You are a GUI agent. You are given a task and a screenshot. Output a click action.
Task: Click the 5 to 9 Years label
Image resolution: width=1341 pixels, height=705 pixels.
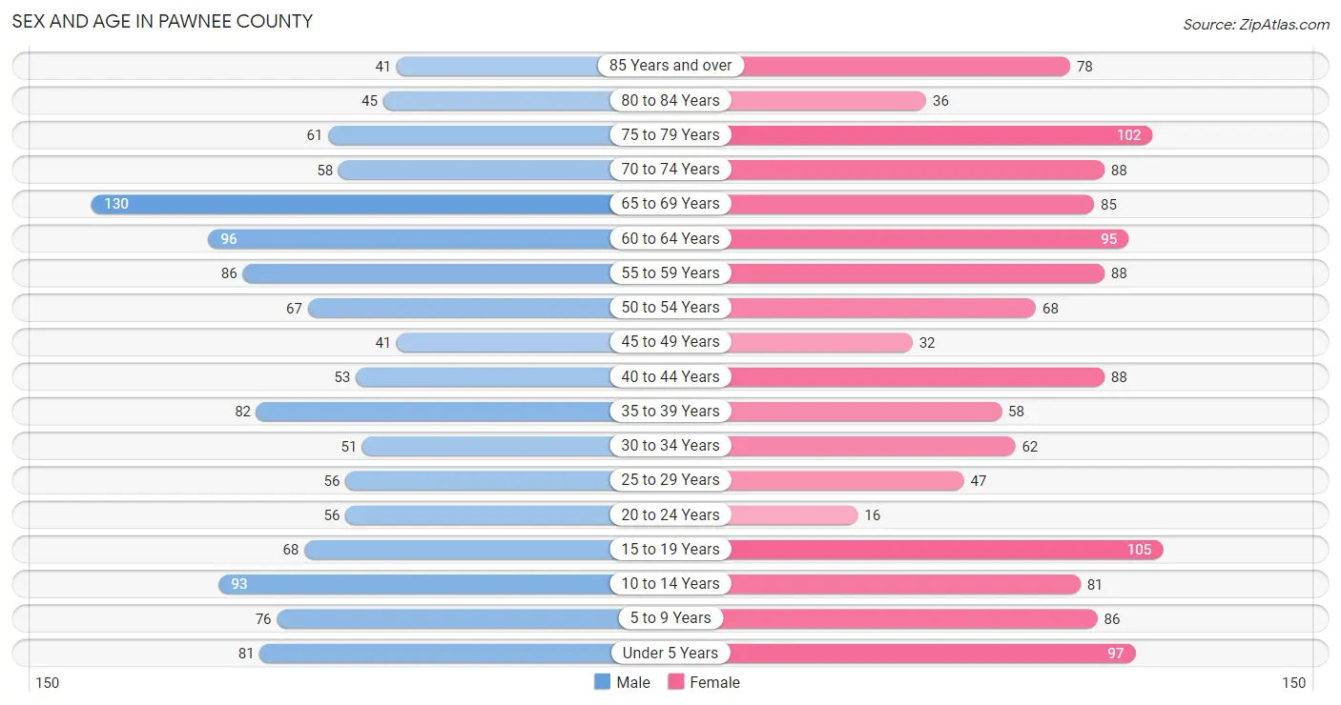(670, 618)
